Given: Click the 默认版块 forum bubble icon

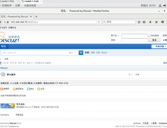Looking at the screenshot, I should 3,74.
